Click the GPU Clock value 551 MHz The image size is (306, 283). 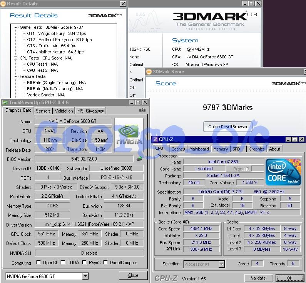[47, 233]
